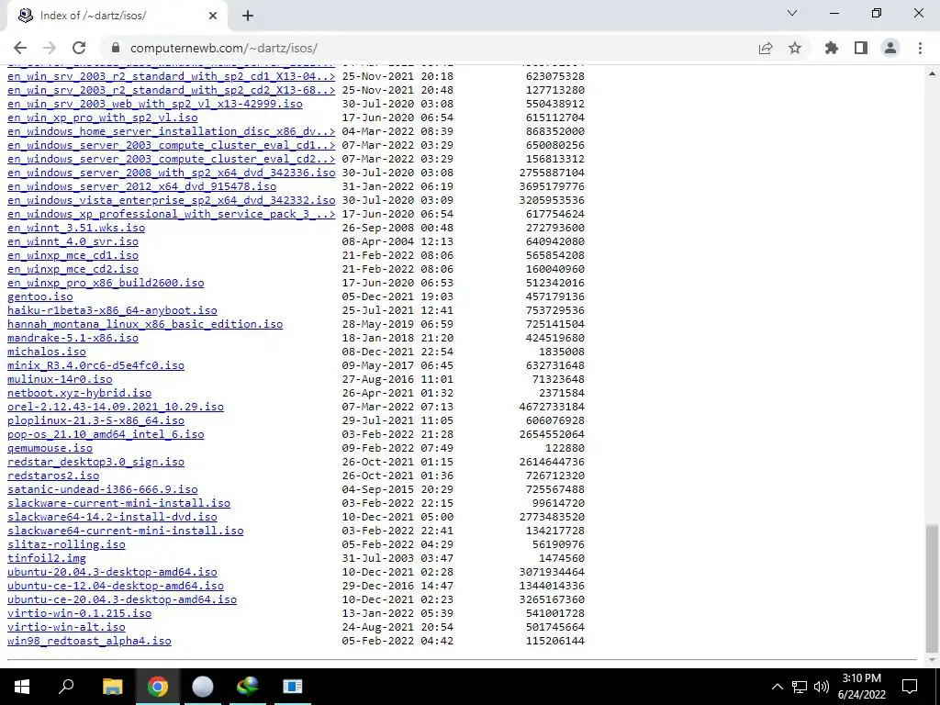Download mandrake-5.1-x86.iso
The height and width of the screenshot is (705, 940).
(73, 338)
